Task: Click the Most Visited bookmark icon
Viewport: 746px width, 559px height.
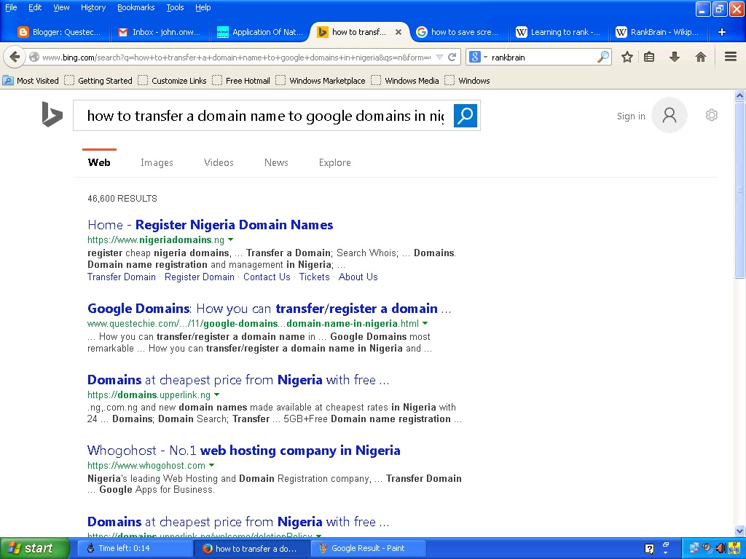Action: point(8,80)
